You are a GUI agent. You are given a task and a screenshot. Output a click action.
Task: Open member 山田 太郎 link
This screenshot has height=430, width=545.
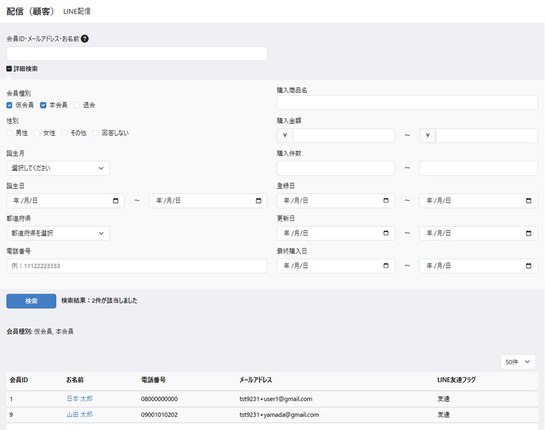(80, 415)
